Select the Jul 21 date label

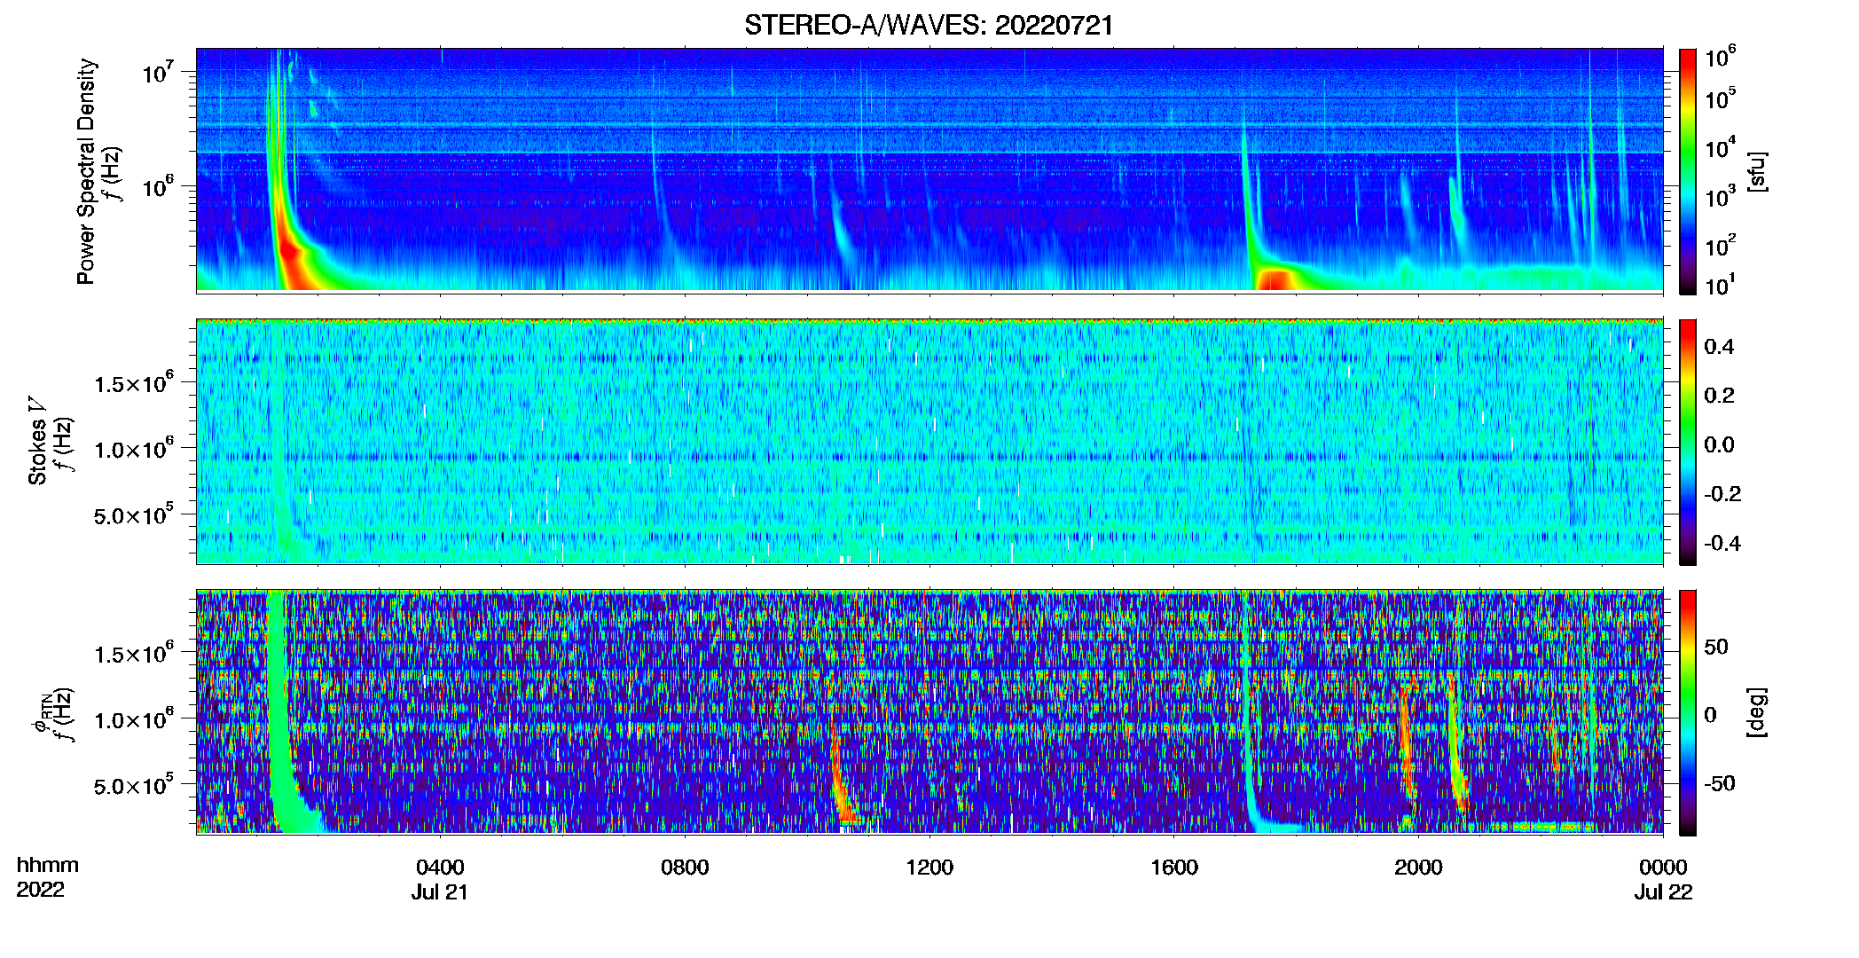tap(439, 891)
